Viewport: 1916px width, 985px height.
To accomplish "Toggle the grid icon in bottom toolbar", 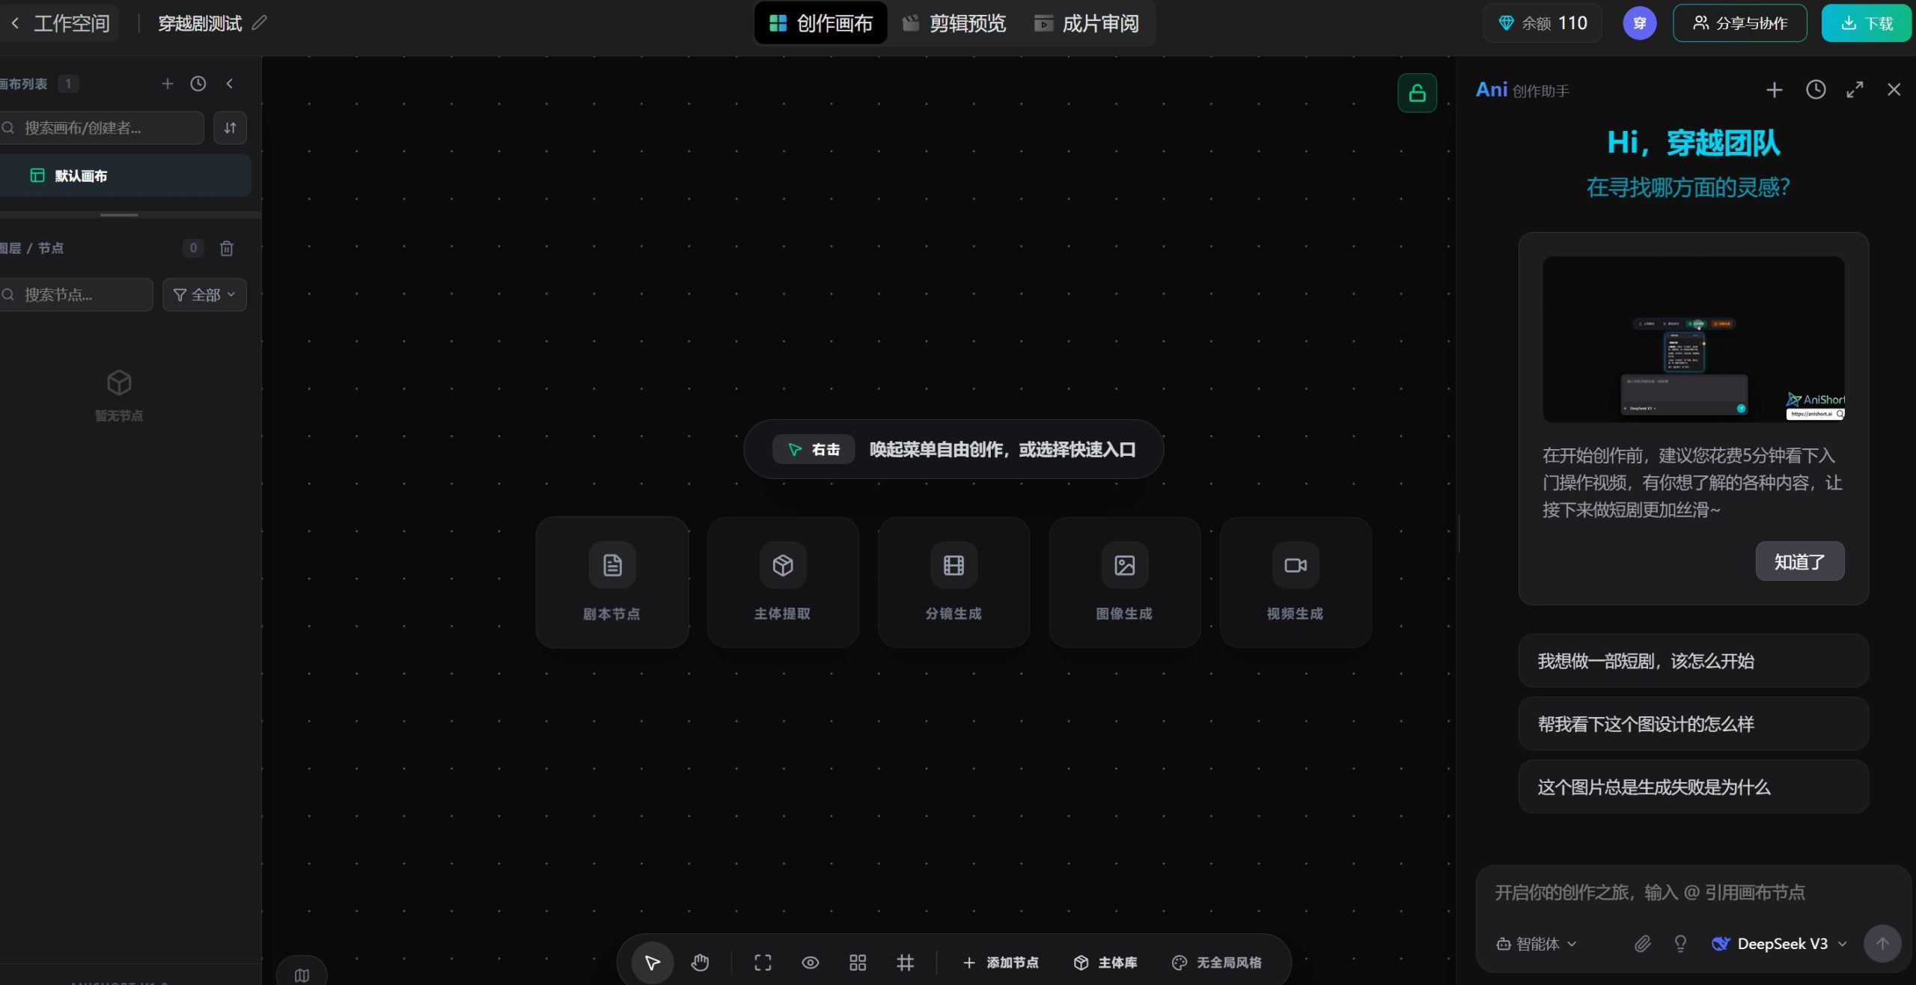I will click(906, 962).
